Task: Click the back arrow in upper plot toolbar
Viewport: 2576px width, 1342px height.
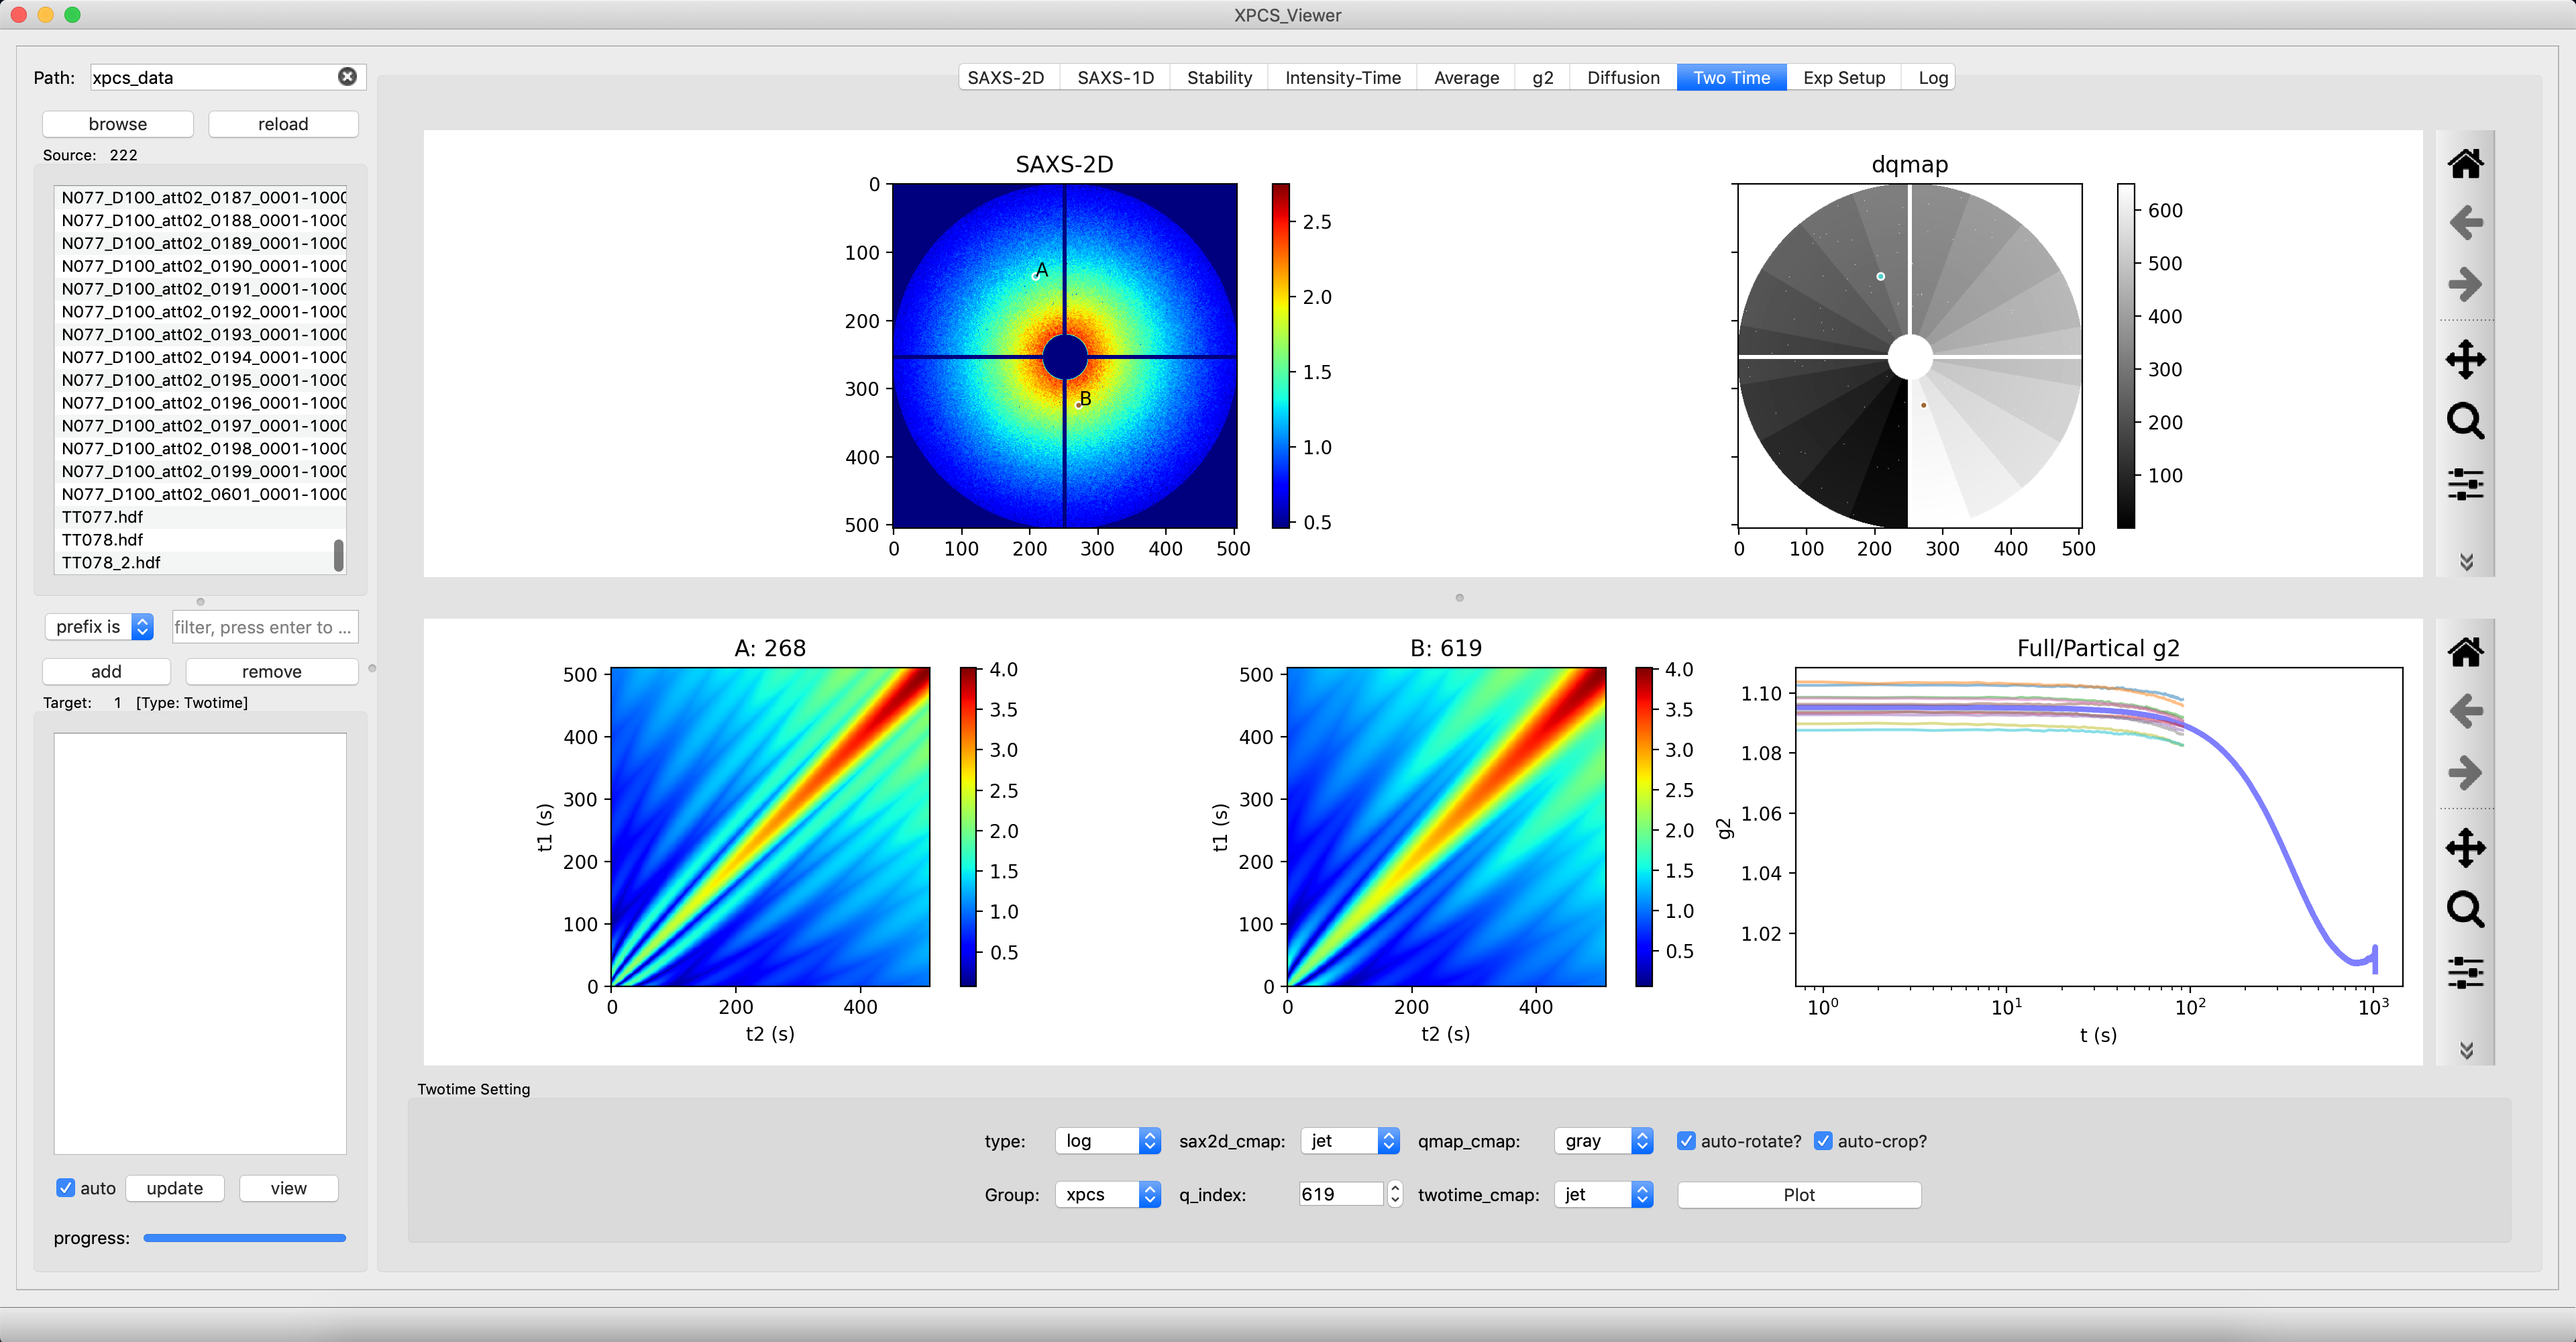Action: pos(2465,223)
